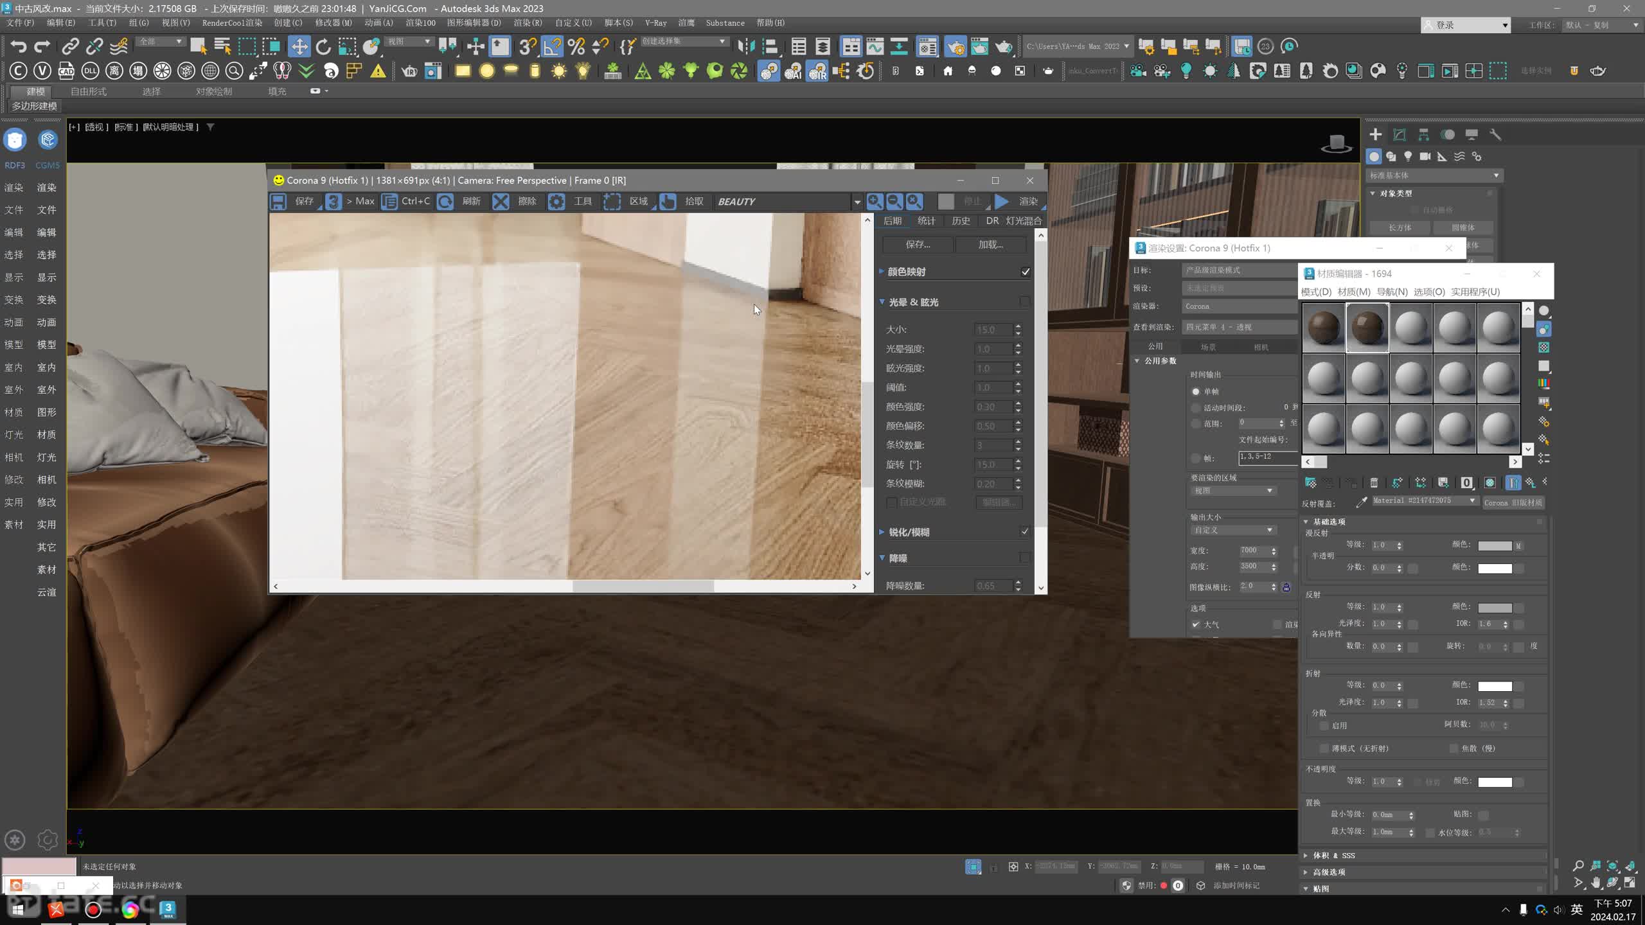
Task: Select the Lights category icon in command panel
Action: tap(1408, 156)
